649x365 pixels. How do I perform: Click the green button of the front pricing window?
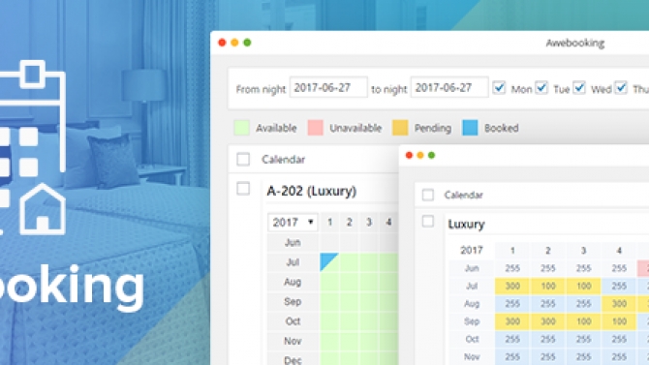(431, 155)
